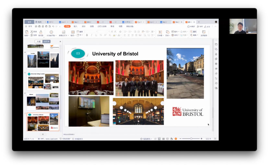This screenshot has width=269, height=167.
Task: Click the Subscript icon
Action: tap(110, 35)
